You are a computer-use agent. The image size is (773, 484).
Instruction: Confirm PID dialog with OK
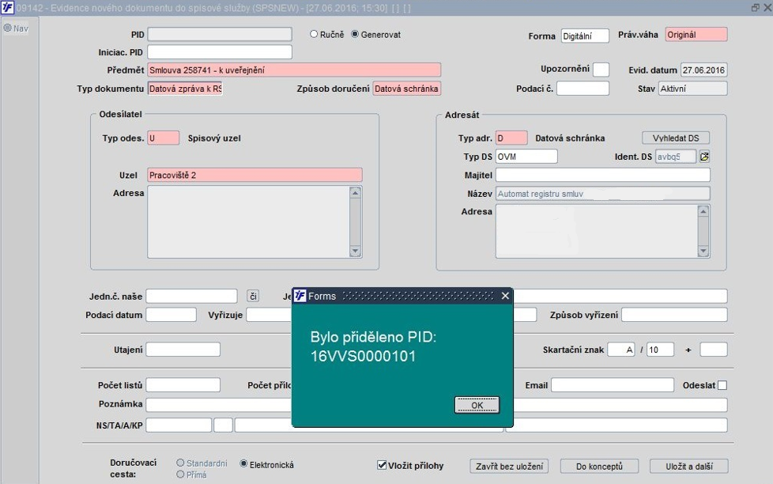click(477, 405)
